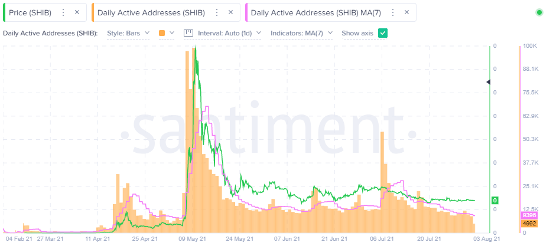Image resolution: width=553 pixels, height=249 pixels.
Task: Click the Show axis label
Action: [357, 33]
